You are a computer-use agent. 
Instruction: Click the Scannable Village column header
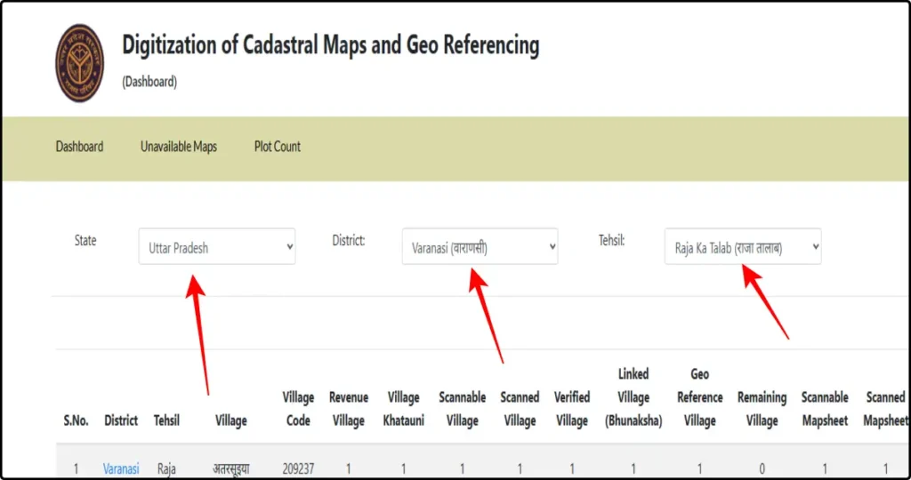coord(463,409)
